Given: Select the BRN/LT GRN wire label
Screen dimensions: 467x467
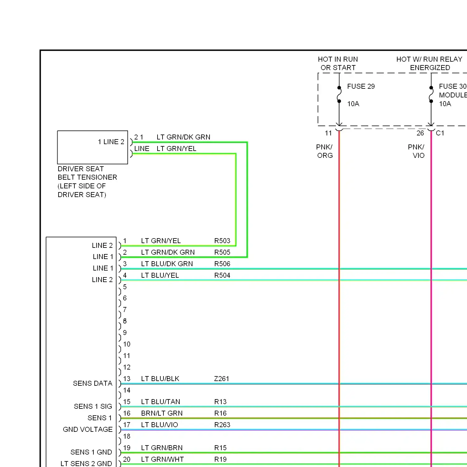Looking at the screenshot, I should point(162,413).
